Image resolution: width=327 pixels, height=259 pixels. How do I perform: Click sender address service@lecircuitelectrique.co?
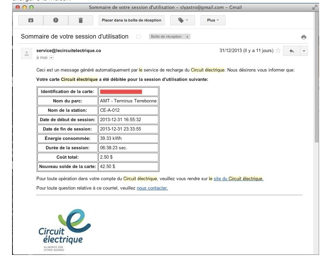[69, 51]
